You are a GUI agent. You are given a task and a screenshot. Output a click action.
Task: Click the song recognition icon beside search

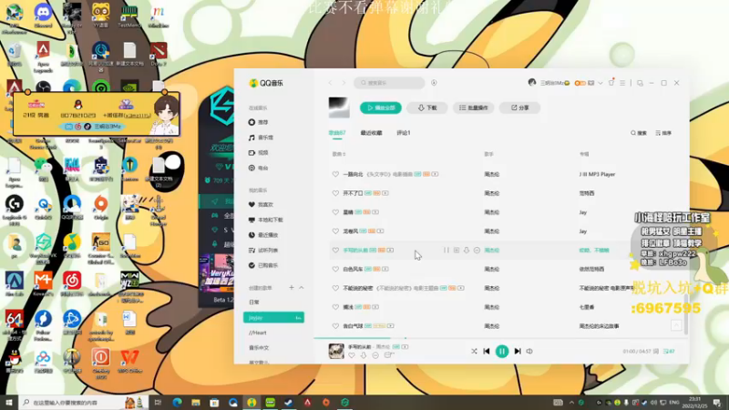point(434,83)
